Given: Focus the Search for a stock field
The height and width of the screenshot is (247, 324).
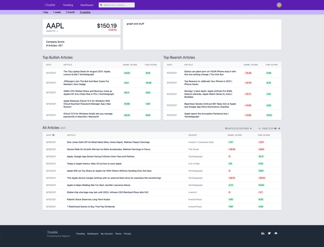Looking at the screenshot, I should pyautogui.click(x=117, y=5).
